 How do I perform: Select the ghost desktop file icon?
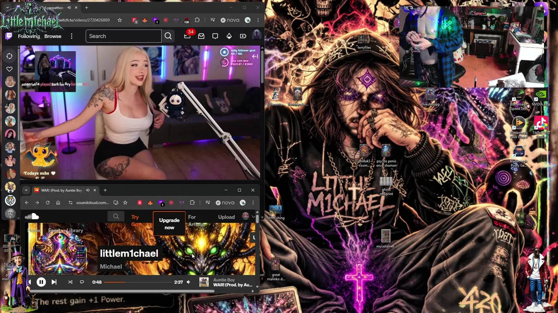(386, 186)
